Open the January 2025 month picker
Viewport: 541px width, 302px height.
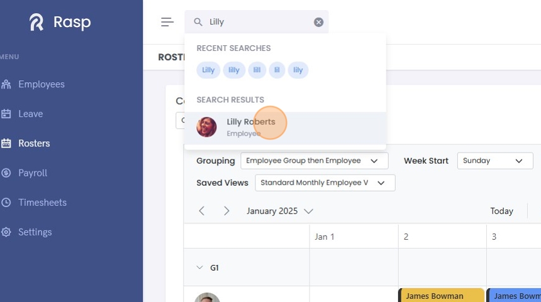pos(279,211)
